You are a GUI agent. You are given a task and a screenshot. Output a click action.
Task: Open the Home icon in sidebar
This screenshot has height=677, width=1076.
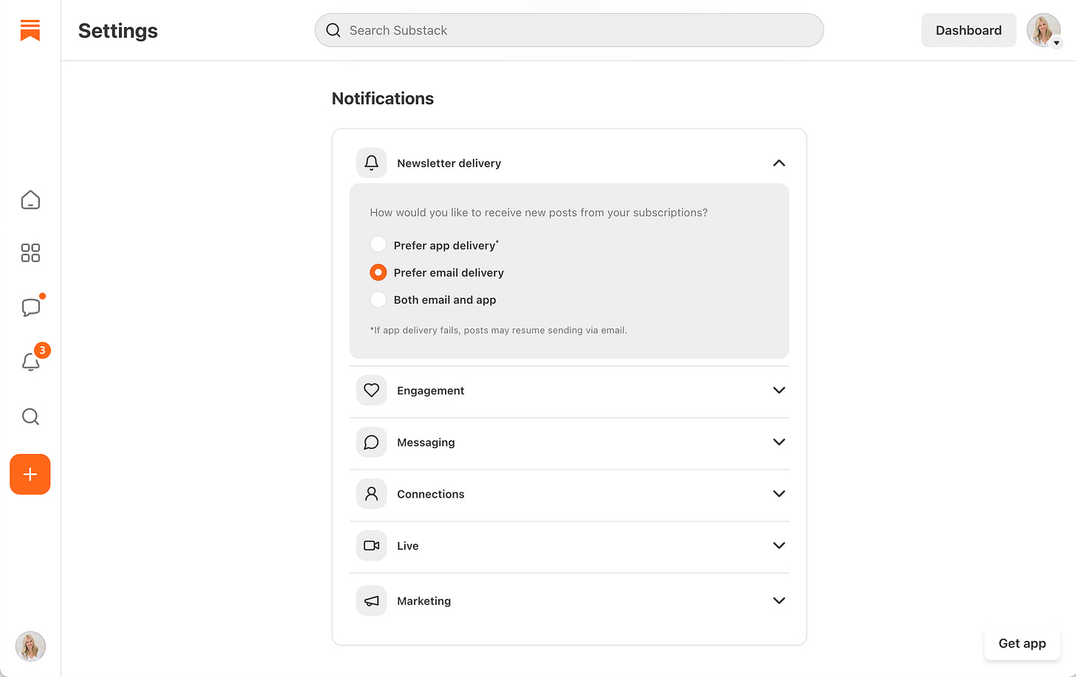30,200
